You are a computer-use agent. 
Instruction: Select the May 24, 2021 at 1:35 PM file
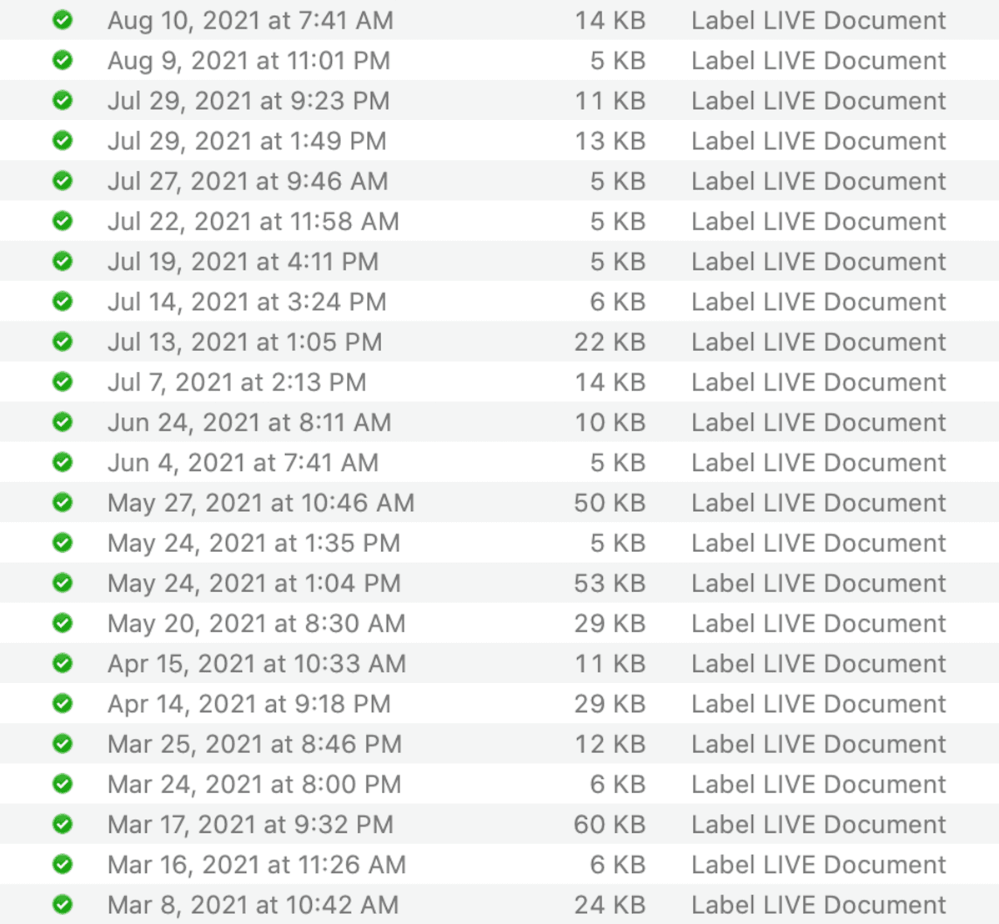tap(254, 544)
